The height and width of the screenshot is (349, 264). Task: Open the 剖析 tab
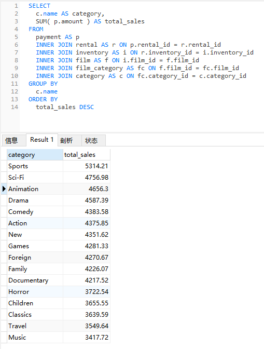(70, 140)
